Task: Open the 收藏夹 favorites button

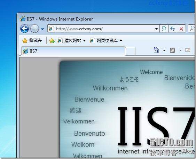Action: (32, 40)
